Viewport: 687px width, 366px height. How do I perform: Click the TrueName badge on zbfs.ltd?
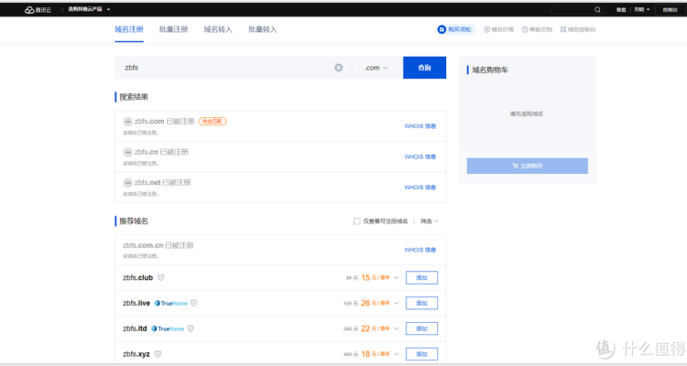coord(168,328)
